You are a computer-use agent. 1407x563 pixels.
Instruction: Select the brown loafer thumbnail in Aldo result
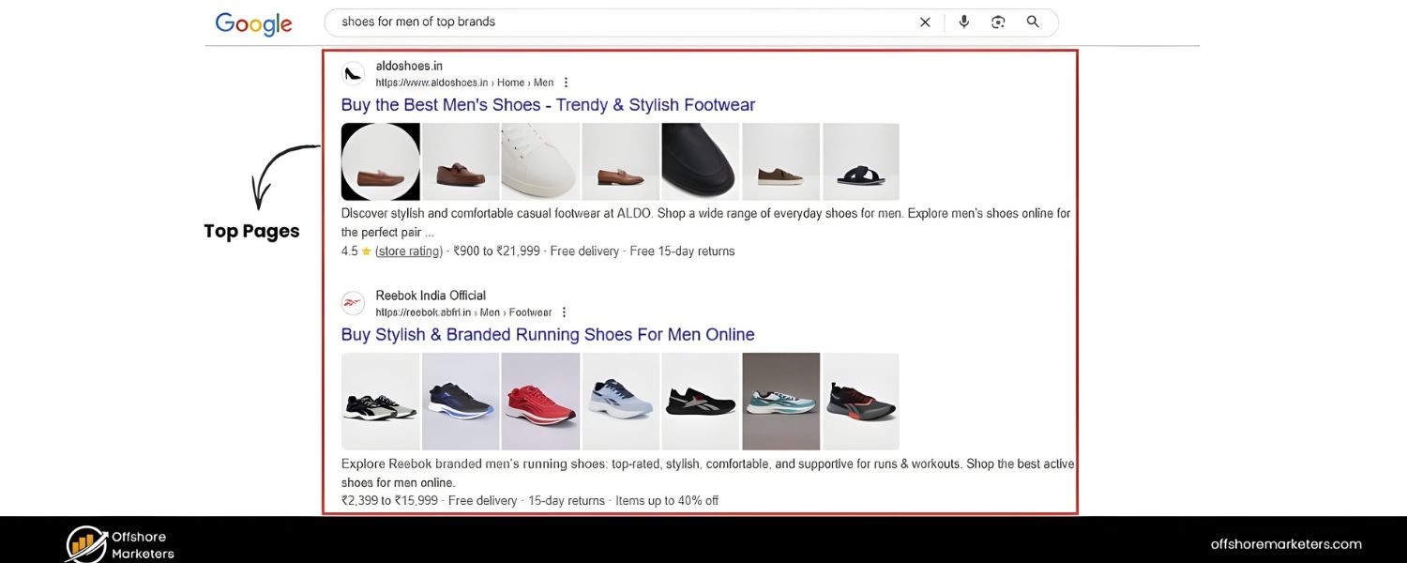pyautogui.click(x=380, y=161)
